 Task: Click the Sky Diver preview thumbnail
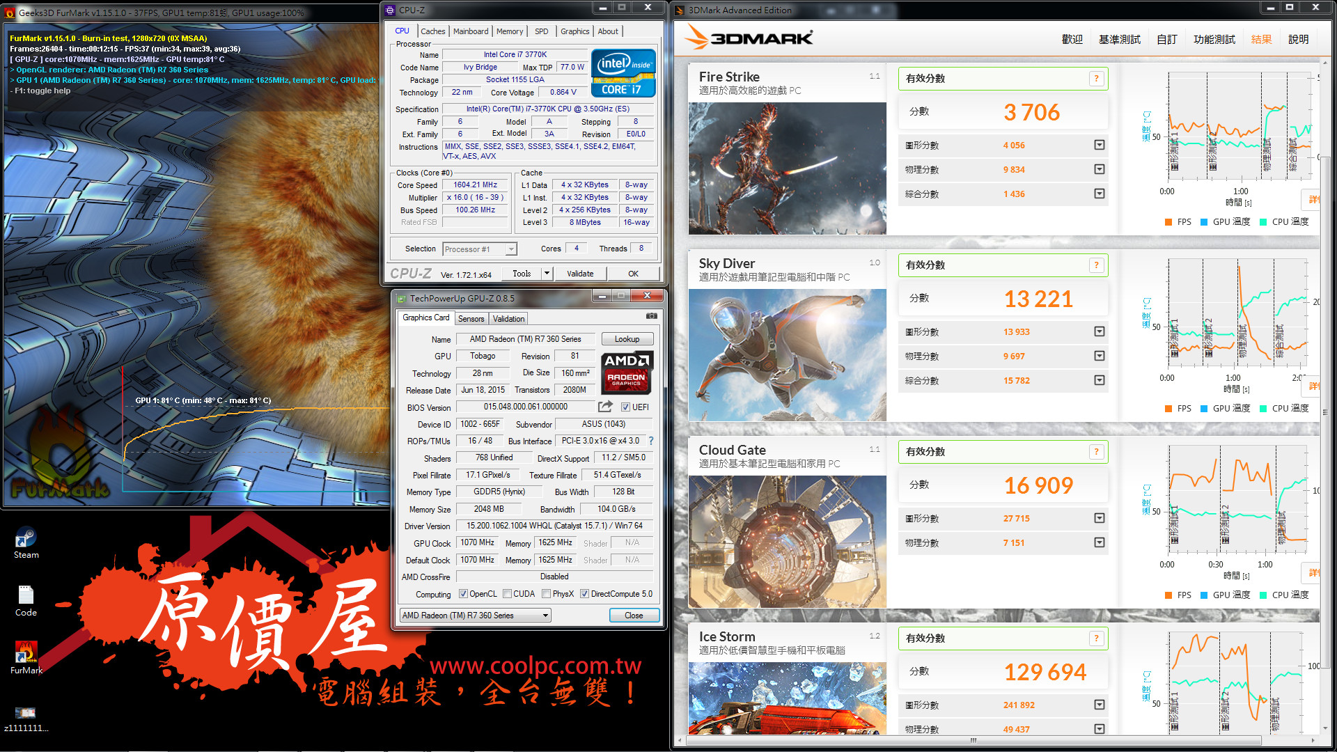pyautogui.click(x=787, y=355)
